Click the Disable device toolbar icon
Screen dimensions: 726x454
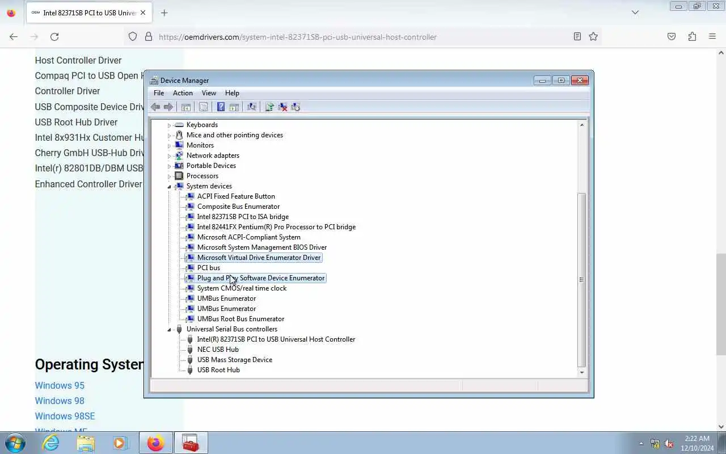pyautogui.click(x=296, y=107)
